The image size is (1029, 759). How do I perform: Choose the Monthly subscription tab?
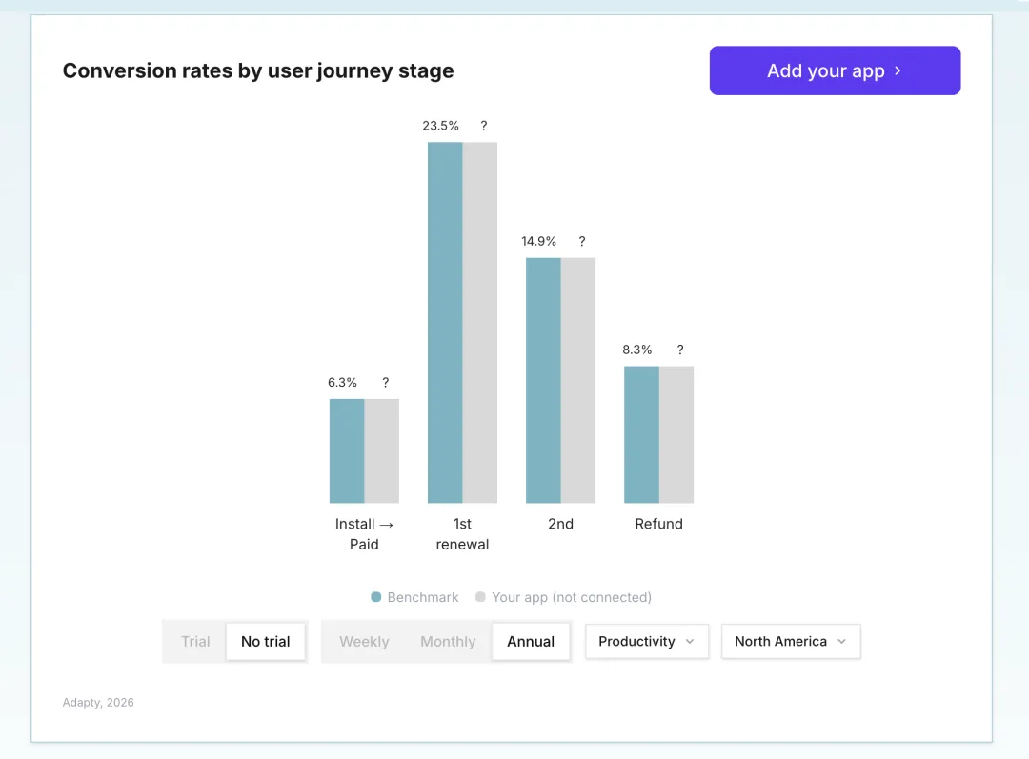tap(448, 641)
